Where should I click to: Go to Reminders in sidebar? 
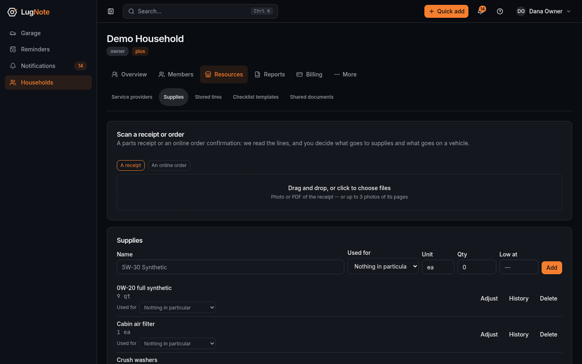pos(48,49)
